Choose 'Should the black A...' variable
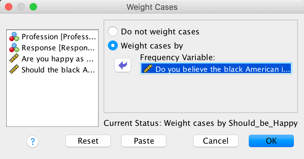 [x=59, y=70]
